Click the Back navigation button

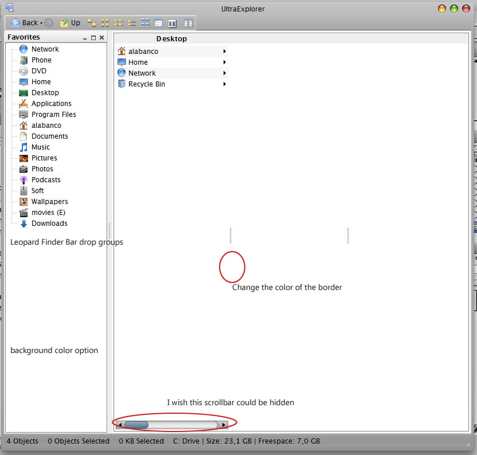pos(24,23)
